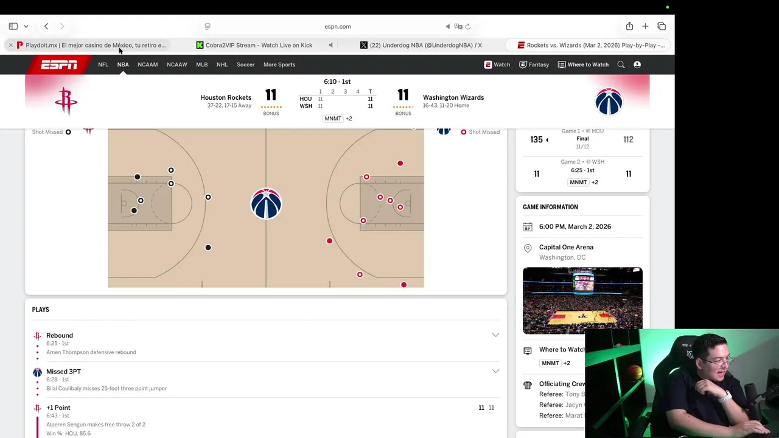Add a new tab with the plus icon
Screen dimensions: 779x438
point(645,26)
